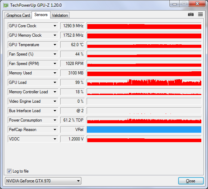The image size is (208, 189).
Task: Switch to the Graphics Card tab
Action: click(x=18, y=15)
